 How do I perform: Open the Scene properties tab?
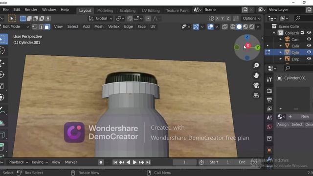click(269, 118)
